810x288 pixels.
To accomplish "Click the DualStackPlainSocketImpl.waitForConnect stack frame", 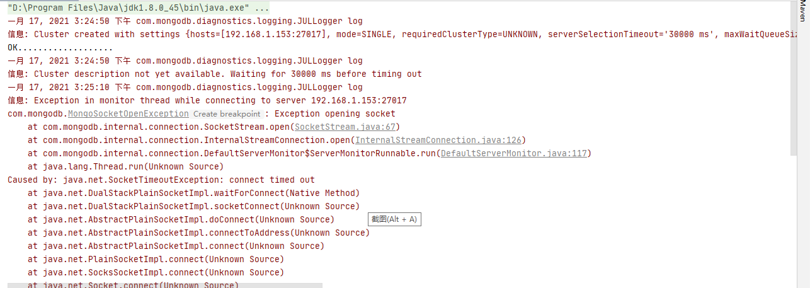I will [x=193, y=193].
